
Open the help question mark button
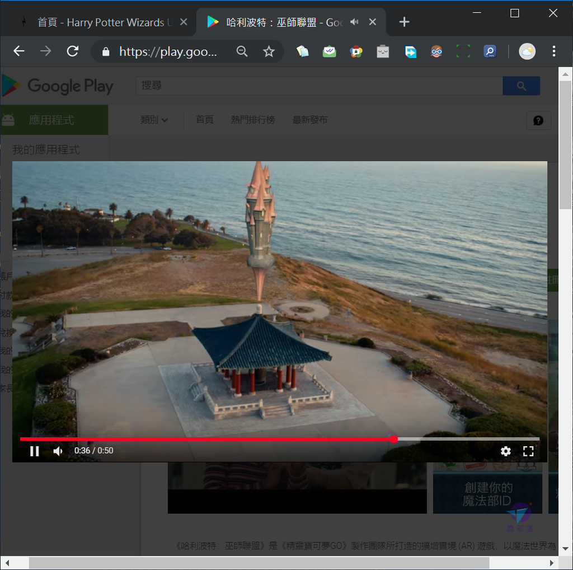(x=538, y=120)
